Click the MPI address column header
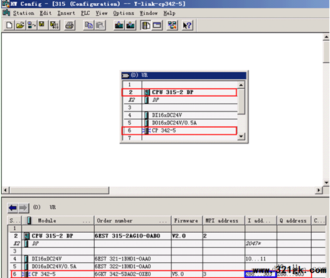The width and height of the screenshot is (330, 278). pos(224,221)
